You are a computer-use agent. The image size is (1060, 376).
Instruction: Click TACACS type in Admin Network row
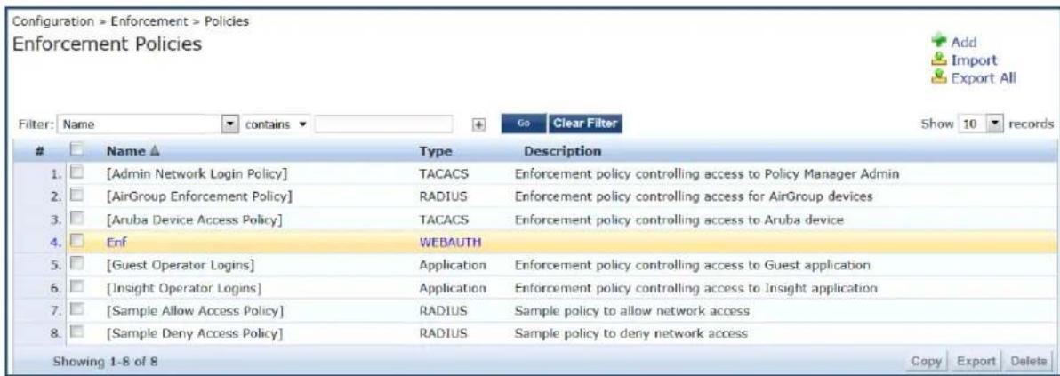click(444, 174)
